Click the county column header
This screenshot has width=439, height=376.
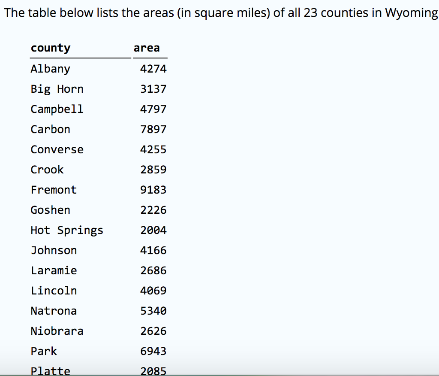pos(50,48)
